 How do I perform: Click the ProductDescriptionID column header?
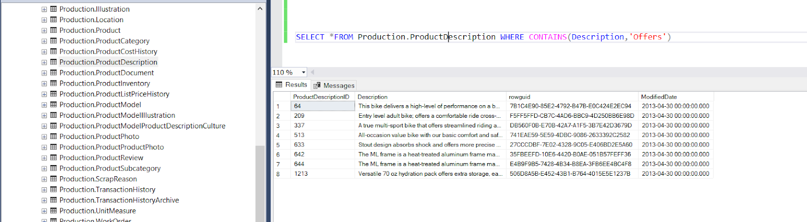[x=321, y=97]
